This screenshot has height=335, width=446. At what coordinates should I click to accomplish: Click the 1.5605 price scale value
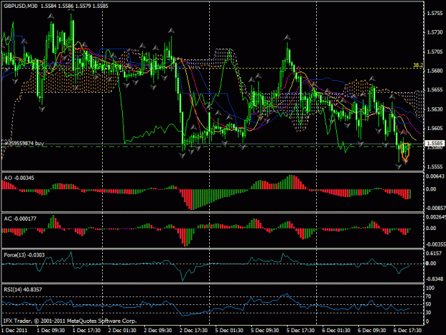[x=435, y=129]
